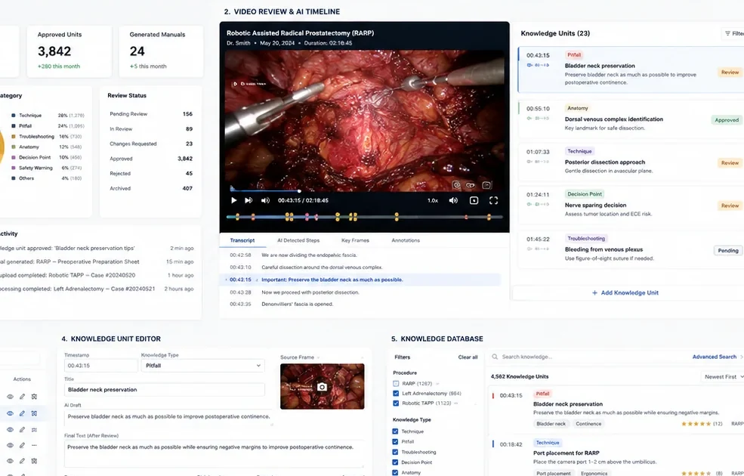Image resolution: width=744 pixels, height=476 pixels.
Task: Click the video progress bar handle
Action: (299, 191)
